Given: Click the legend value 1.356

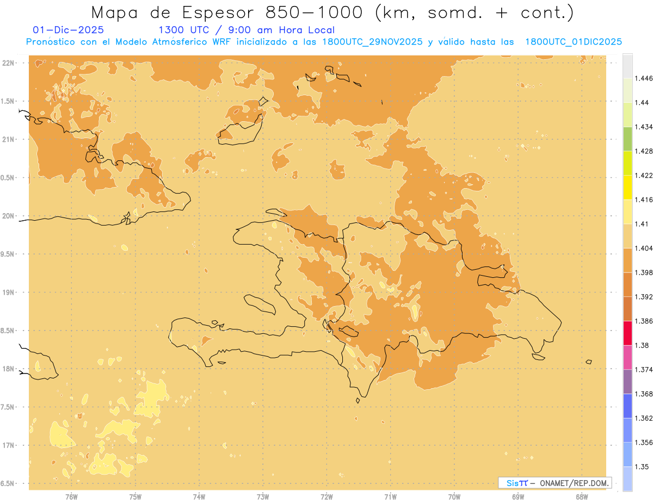Looking at the screenshot, I should click(x=644, y=443).
